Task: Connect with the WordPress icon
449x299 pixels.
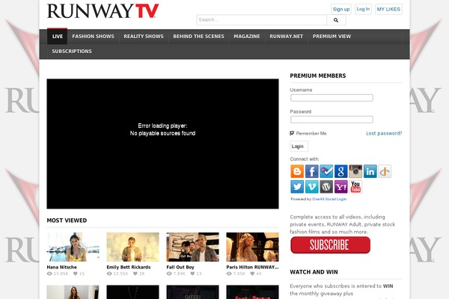Action: pos(326,187)
